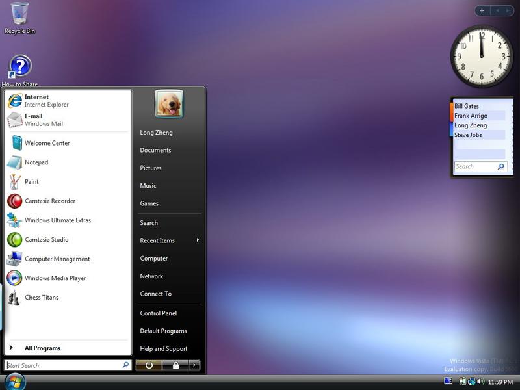
Task: Open Pictures folder link
Action: [151, 168]
